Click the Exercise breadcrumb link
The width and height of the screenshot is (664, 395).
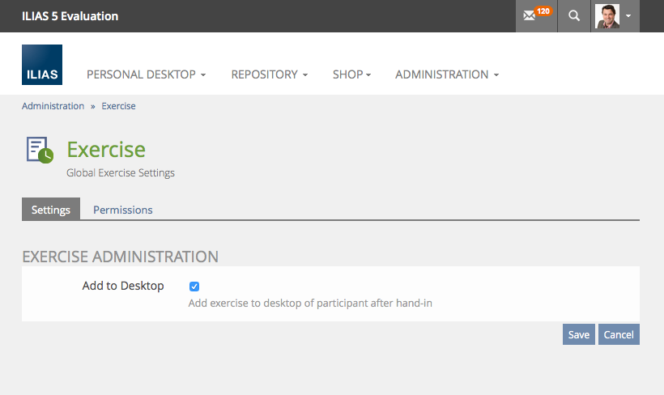pos(118,106)
